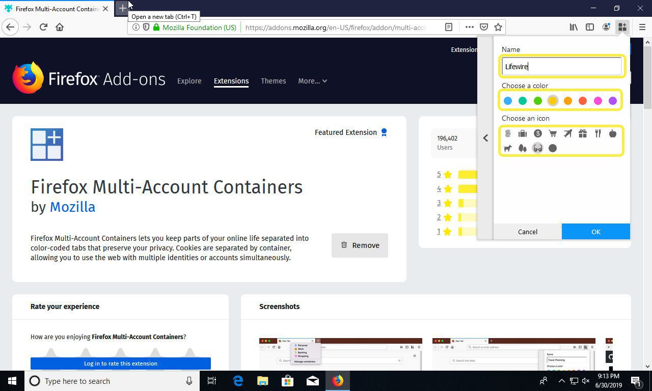Choose the gift box container icon

[x=583, y=133]
